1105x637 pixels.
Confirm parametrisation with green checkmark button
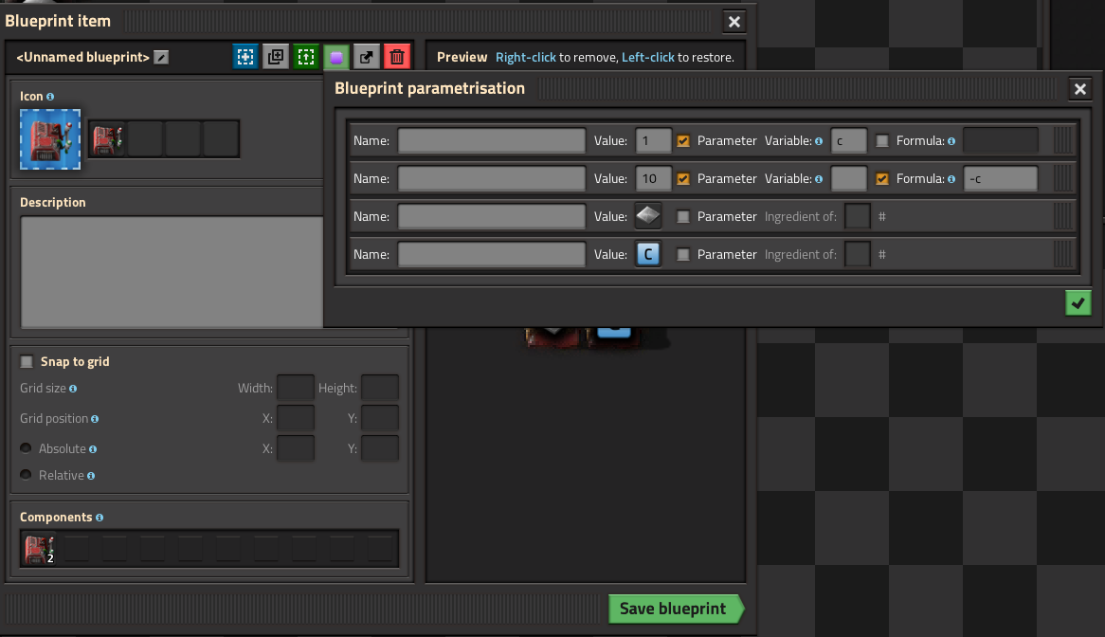[1078, 303]
